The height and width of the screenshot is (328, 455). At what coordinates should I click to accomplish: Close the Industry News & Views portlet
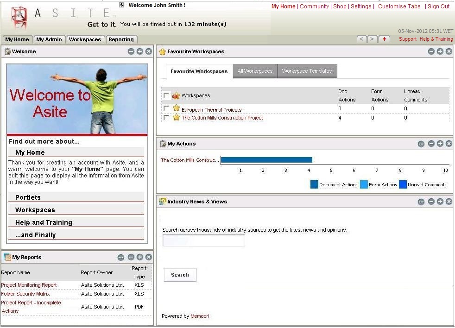point(449,202)
